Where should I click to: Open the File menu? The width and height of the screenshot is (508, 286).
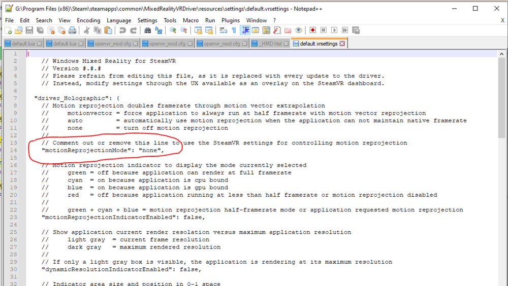click(9, 20)
